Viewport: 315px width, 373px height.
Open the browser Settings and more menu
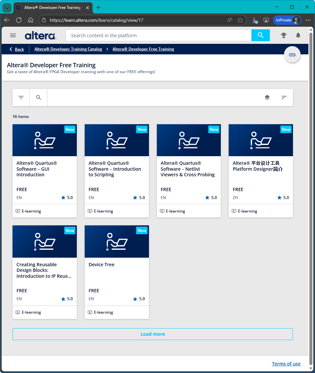click(x=308, y=20)
